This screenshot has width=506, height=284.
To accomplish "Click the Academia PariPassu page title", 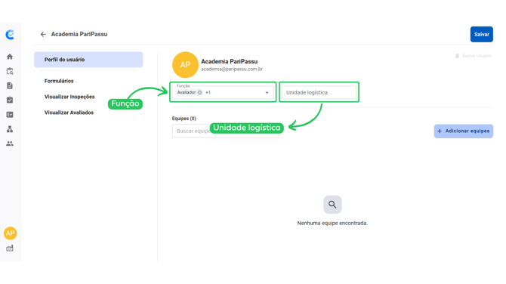I will pyautogui.click(x=79, y=34).
